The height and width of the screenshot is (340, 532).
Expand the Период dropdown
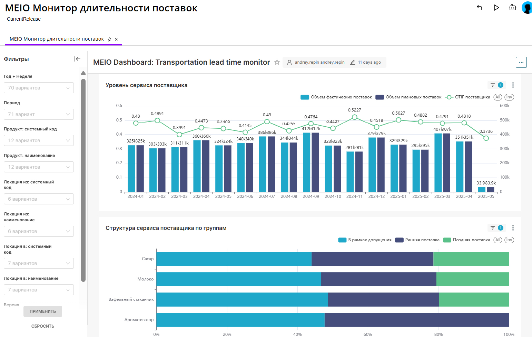point(39,114)
